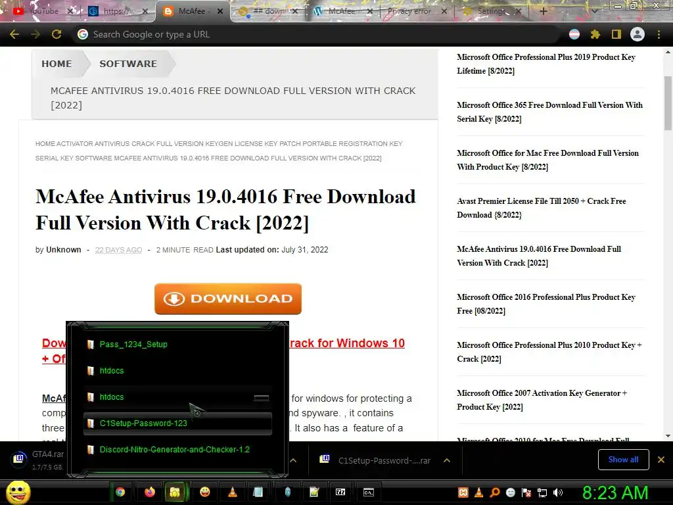Open a new browser tab
The image size is (673, 505).
pos(544,11)
